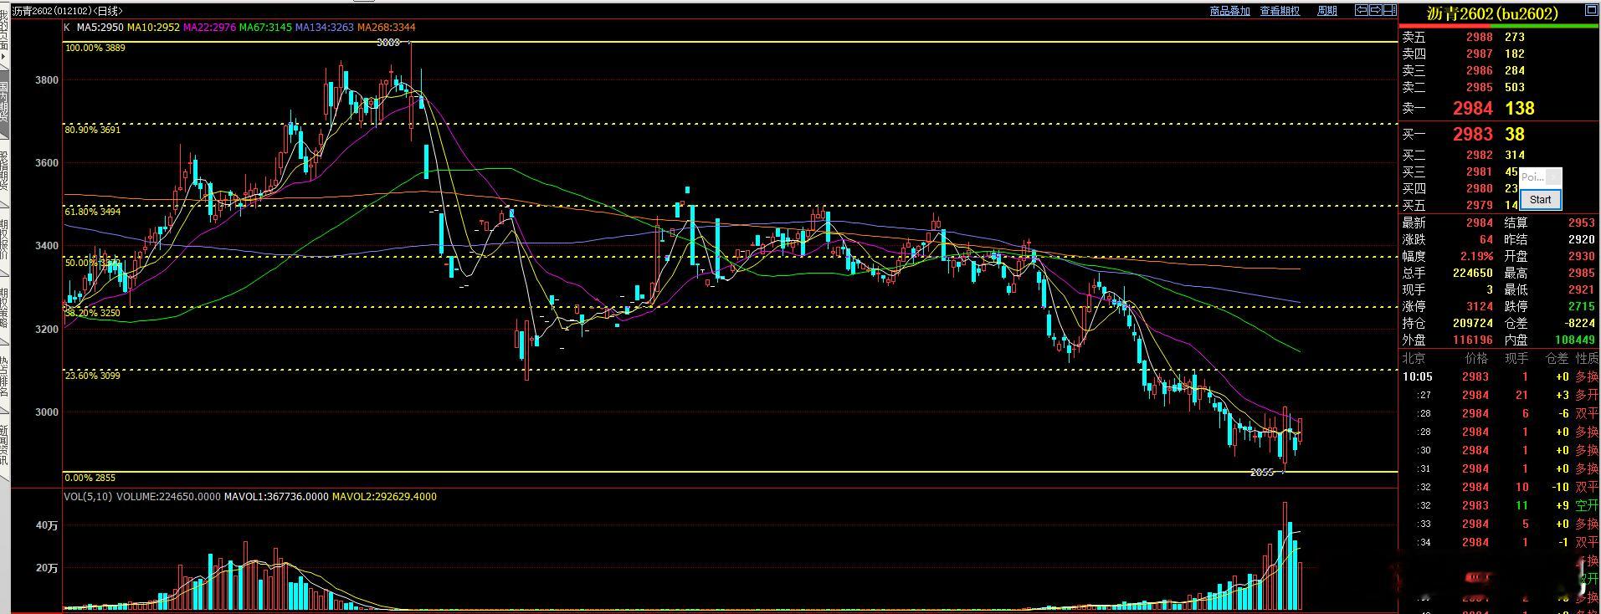Select the MA22:2976 indicator label
Screen dimensions: 1601x614
pyautogui.click(x=209, y=28)
